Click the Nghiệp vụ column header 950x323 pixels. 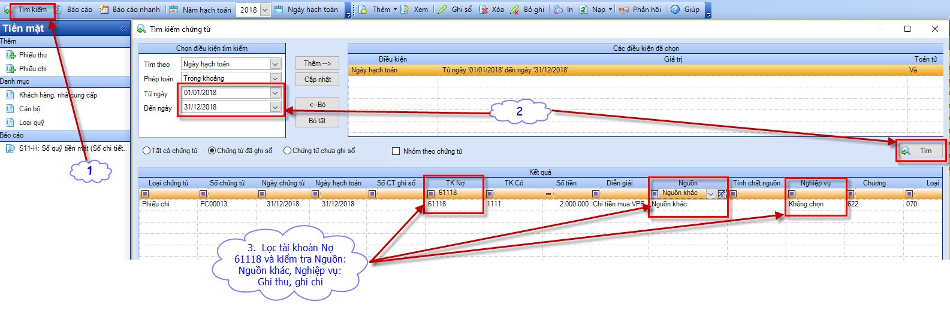pyautogui.click(x=816, y=183)
